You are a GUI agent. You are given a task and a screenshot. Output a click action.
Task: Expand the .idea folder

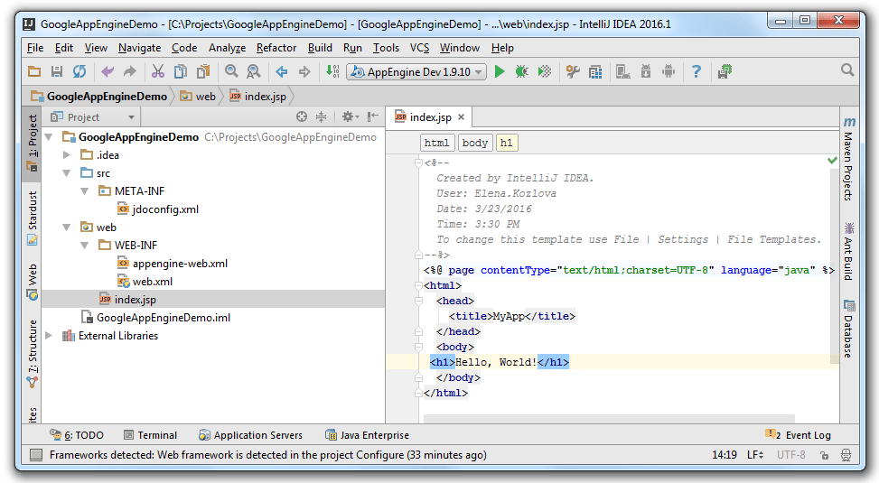(67, 155)
